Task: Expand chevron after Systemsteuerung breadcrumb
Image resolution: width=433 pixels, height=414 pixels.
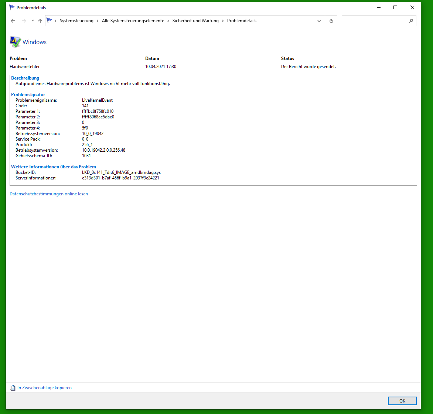Action: pos(98,21)
